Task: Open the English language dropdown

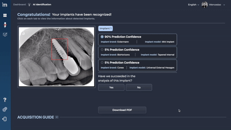Action: pos(193,5)
